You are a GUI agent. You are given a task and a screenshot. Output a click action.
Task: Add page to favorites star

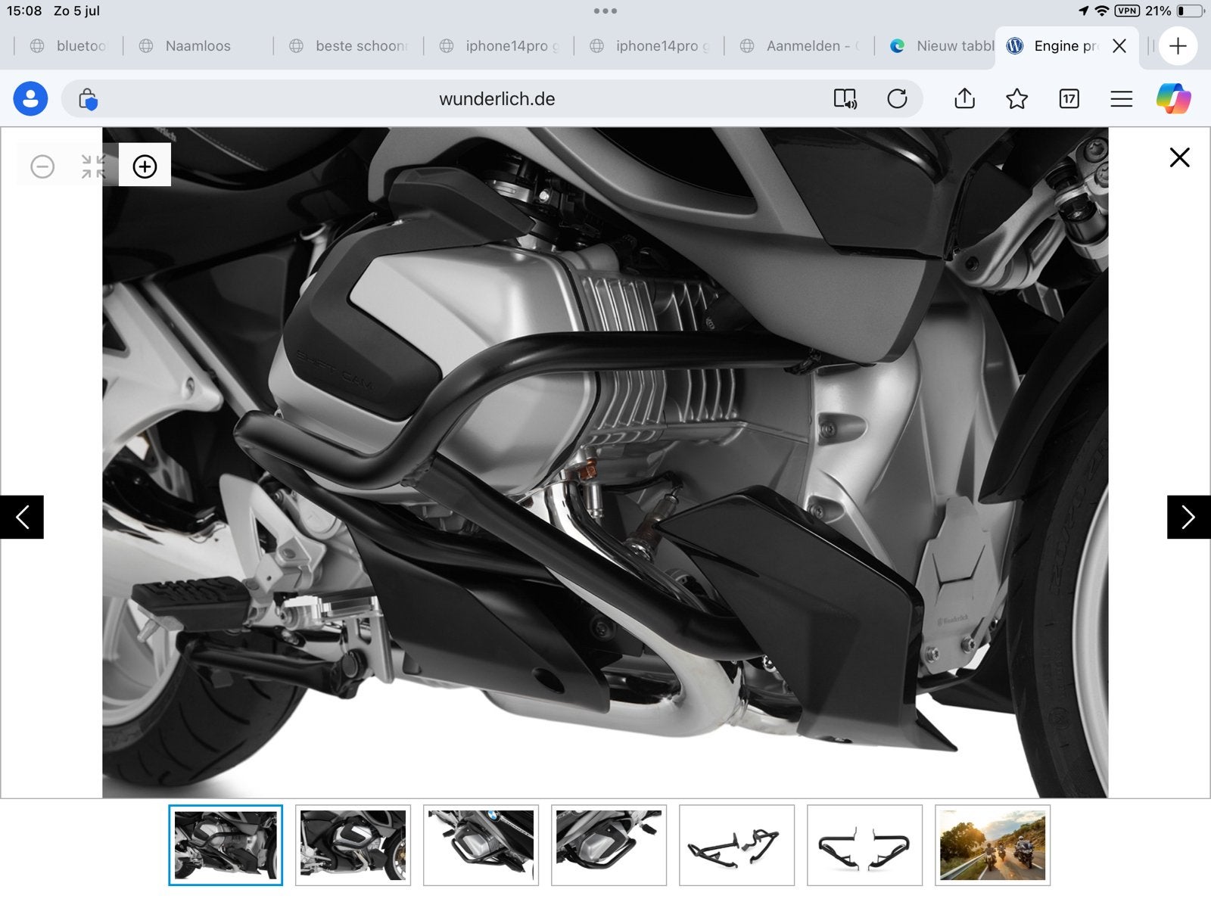click(1016, 99)
